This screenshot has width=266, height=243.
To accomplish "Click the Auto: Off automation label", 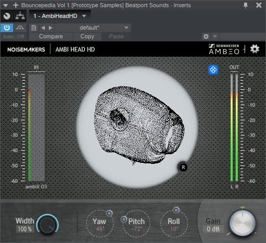I will click(x=14, y=37).
